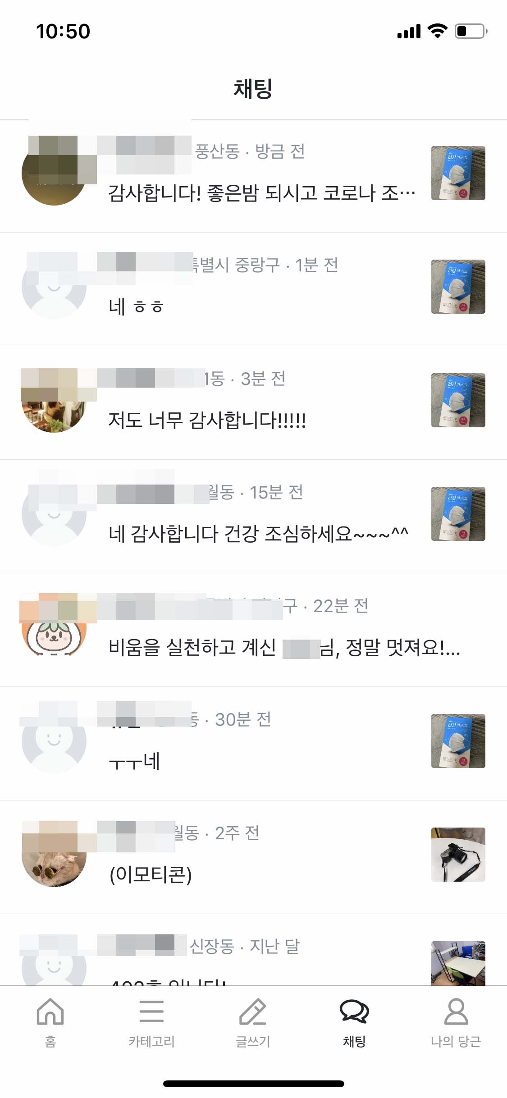This screenshot has height=1098, width=507.
Task: Tap the battery indicator in status bar
Action: (x=471, y=31)
